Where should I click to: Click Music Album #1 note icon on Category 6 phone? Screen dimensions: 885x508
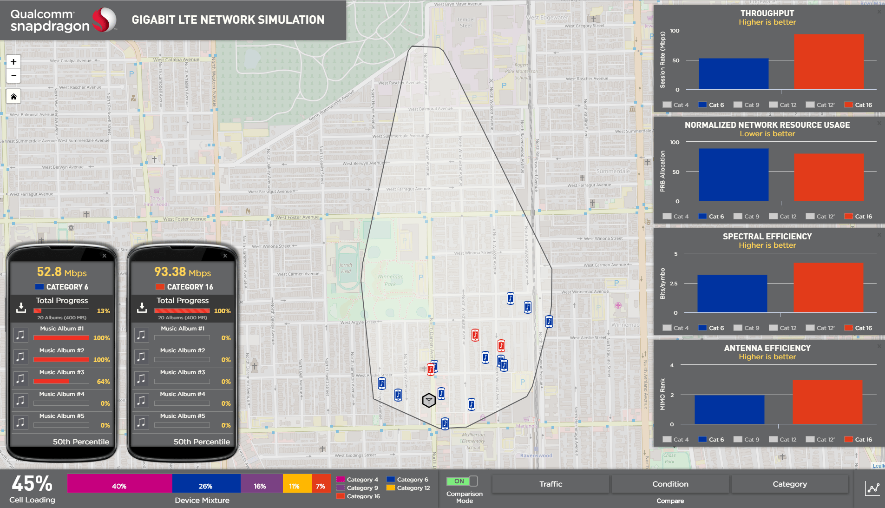(x=20, y=335)
